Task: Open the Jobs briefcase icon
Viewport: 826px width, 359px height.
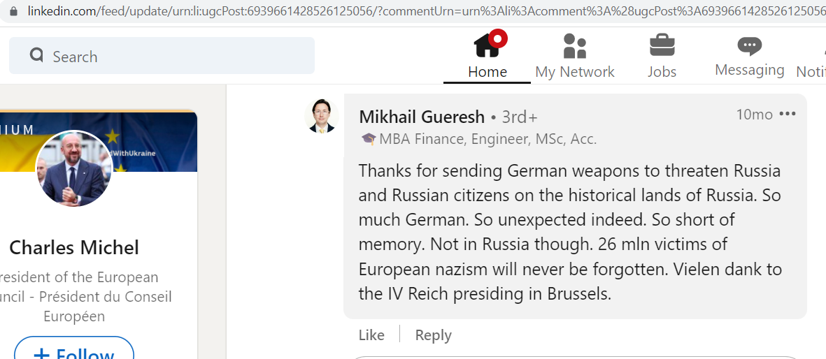Action: 662,45
